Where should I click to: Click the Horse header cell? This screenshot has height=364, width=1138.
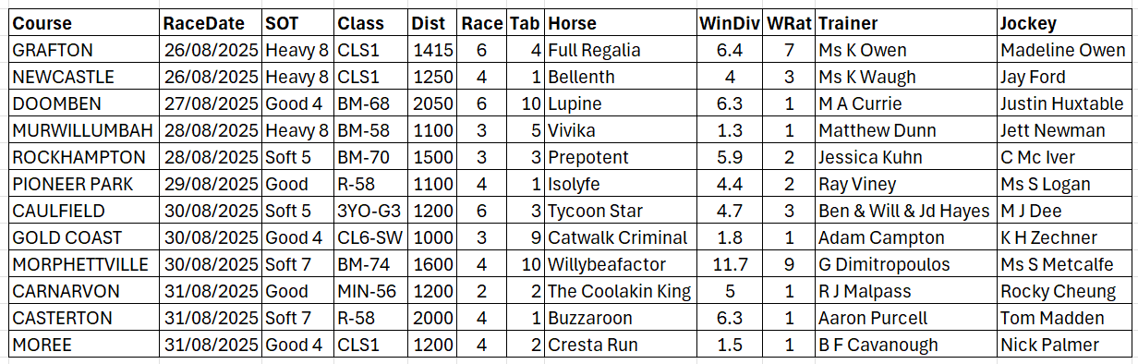[x=620, y=23]
